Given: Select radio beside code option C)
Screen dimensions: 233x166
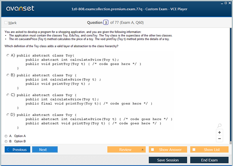Looking at the screenshot, I should [x=8, y=95].
